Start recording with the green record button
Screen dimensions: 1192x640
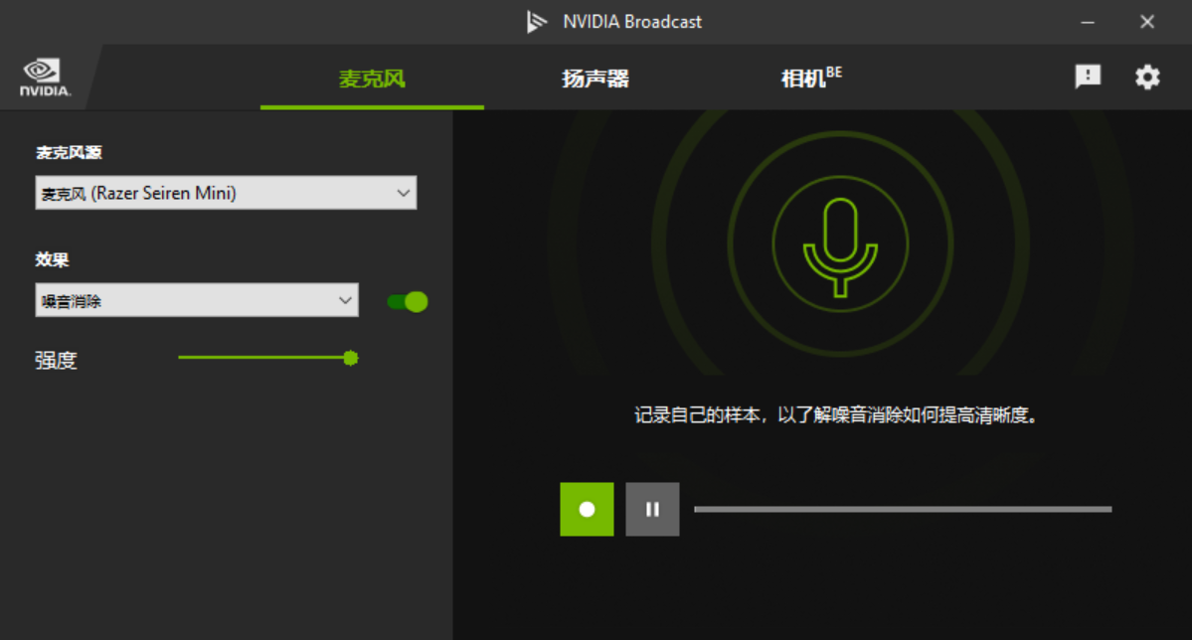[587, 509]
